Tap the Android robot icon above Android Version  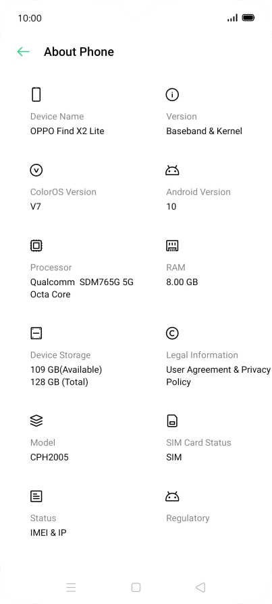point(172,170)
